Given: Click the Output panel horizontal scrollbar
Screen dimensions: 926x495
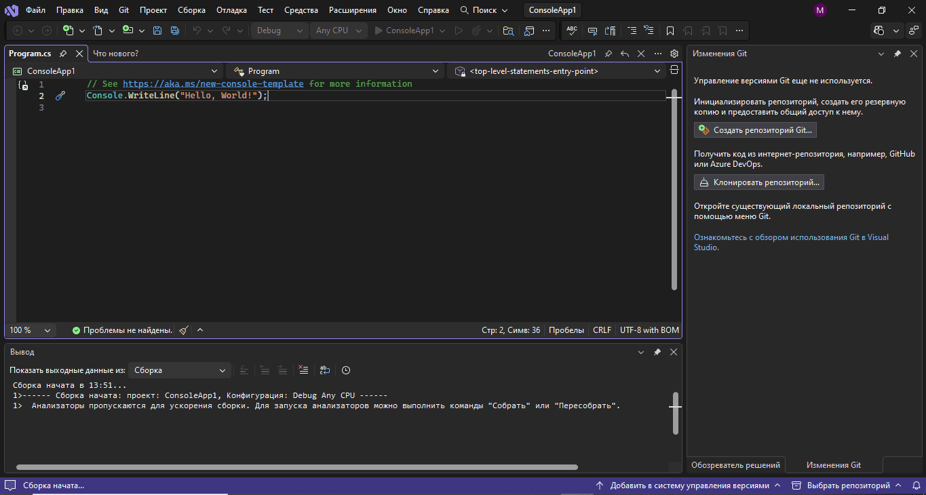Looking at the screenshot, I should (x=296, y=467).
